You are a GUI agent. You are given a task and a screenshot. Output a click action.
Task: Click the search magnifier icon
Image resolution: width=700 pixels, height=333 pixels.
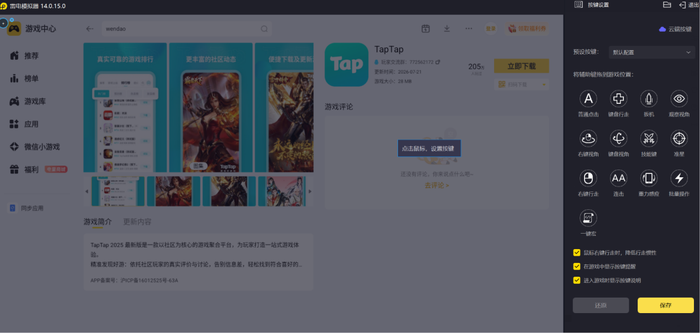[x=264, y=29]
